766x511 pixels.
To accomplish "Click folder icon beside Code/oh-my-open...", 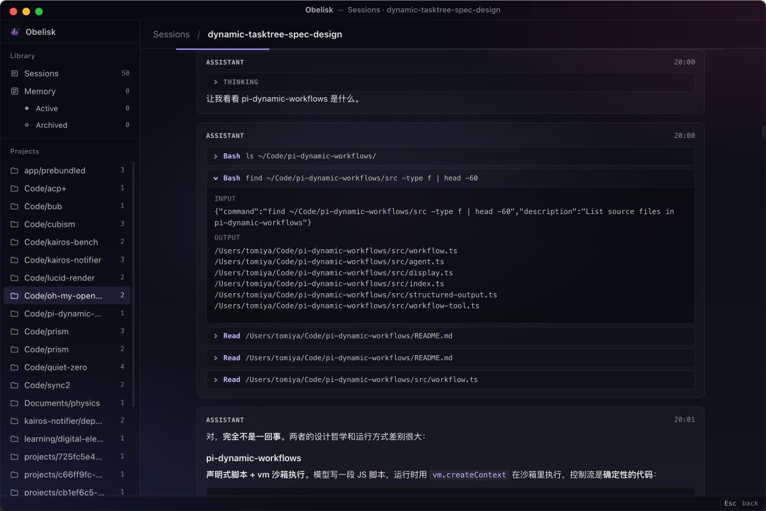I will pyautogui.click(x=15, y=296).
